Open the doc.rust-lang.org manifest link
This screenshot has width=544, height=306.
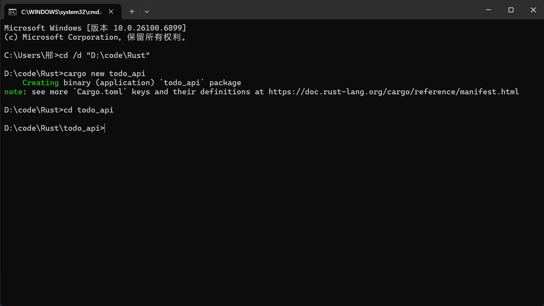[394, 92]
